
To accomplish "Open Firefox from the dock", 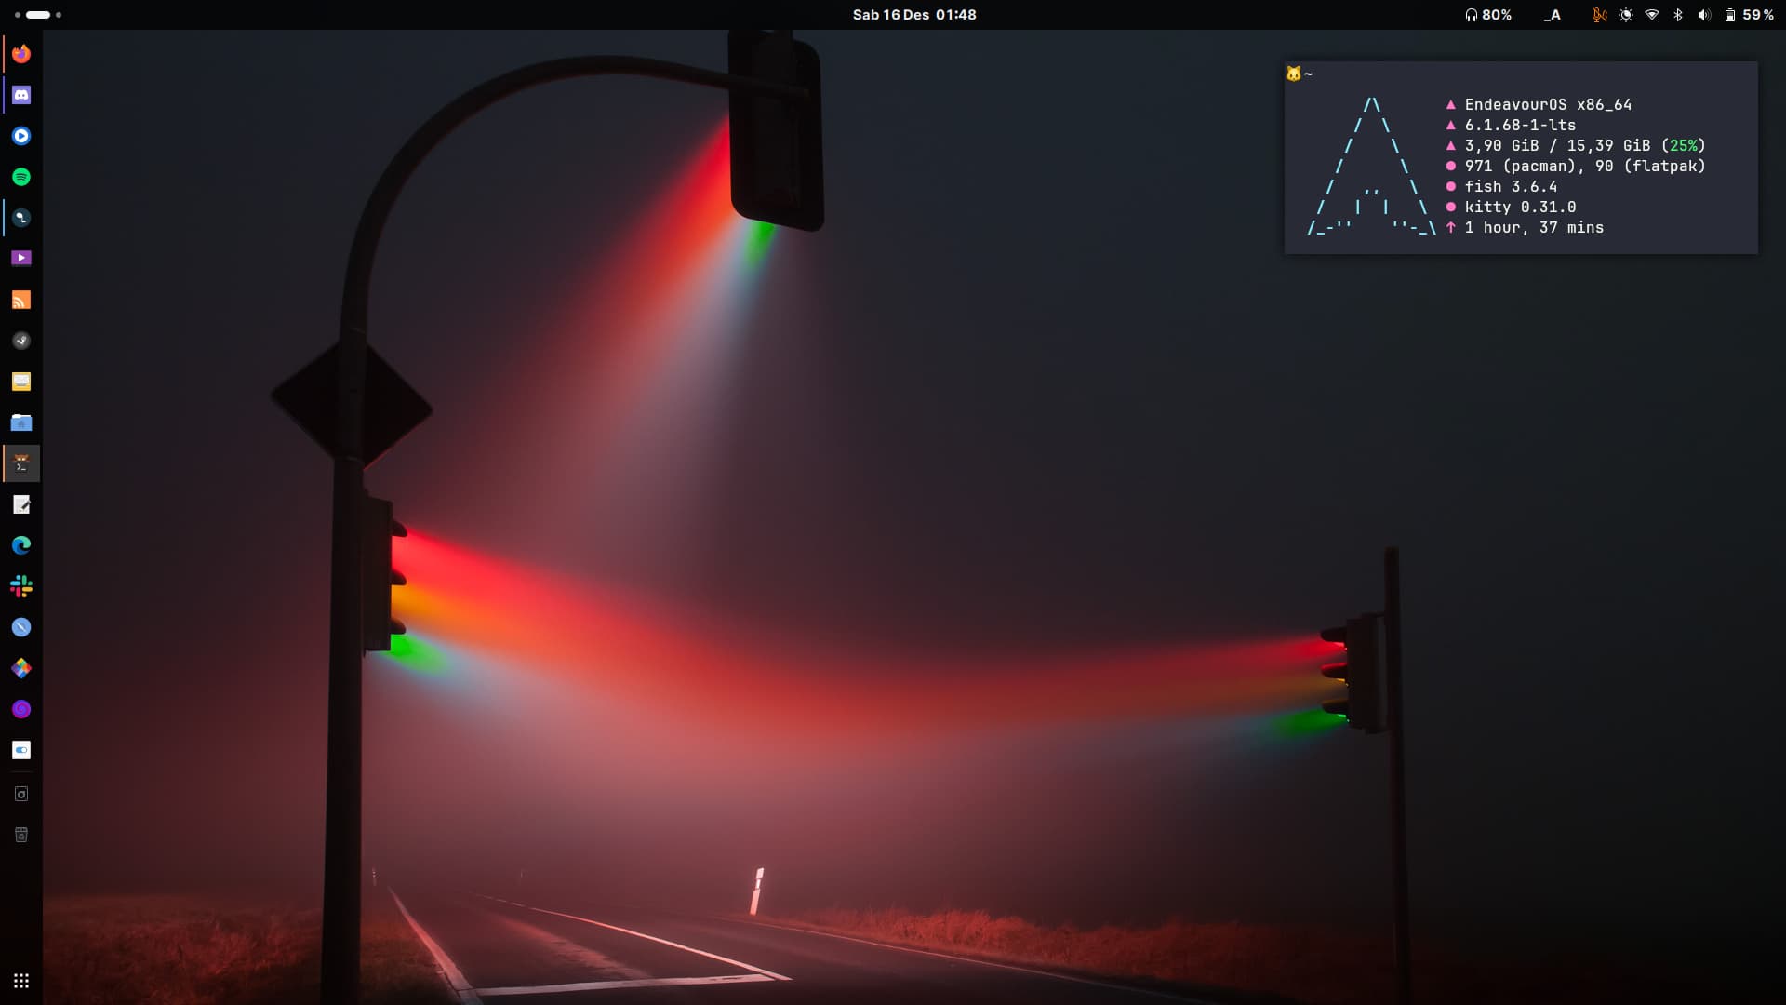I will coord(21,54).
